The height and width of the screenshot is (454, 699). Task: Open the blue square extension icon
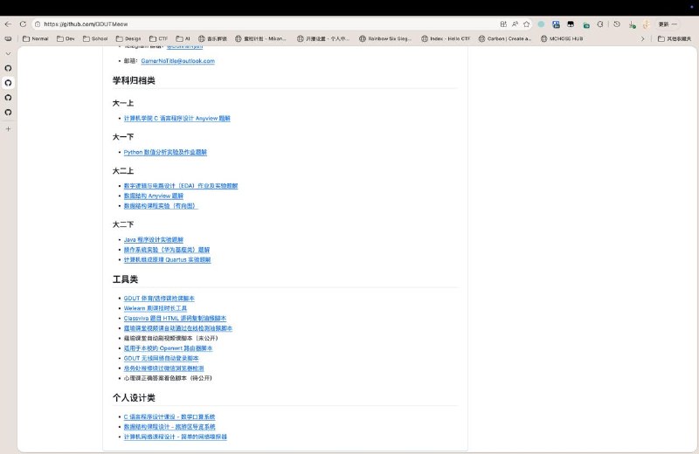[x=556, y=24]
